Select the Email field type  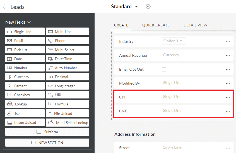pyautogui.click(x=25, y=41)
